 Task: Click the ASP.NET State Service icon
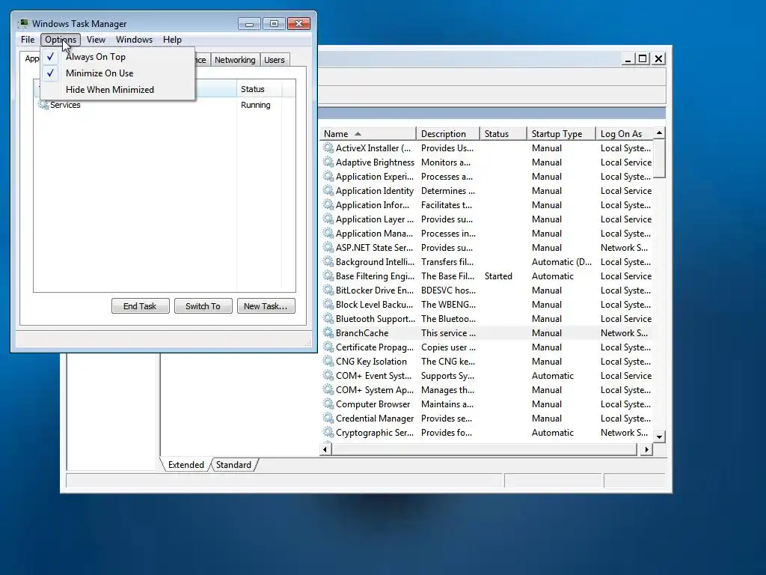click(328, 247)
